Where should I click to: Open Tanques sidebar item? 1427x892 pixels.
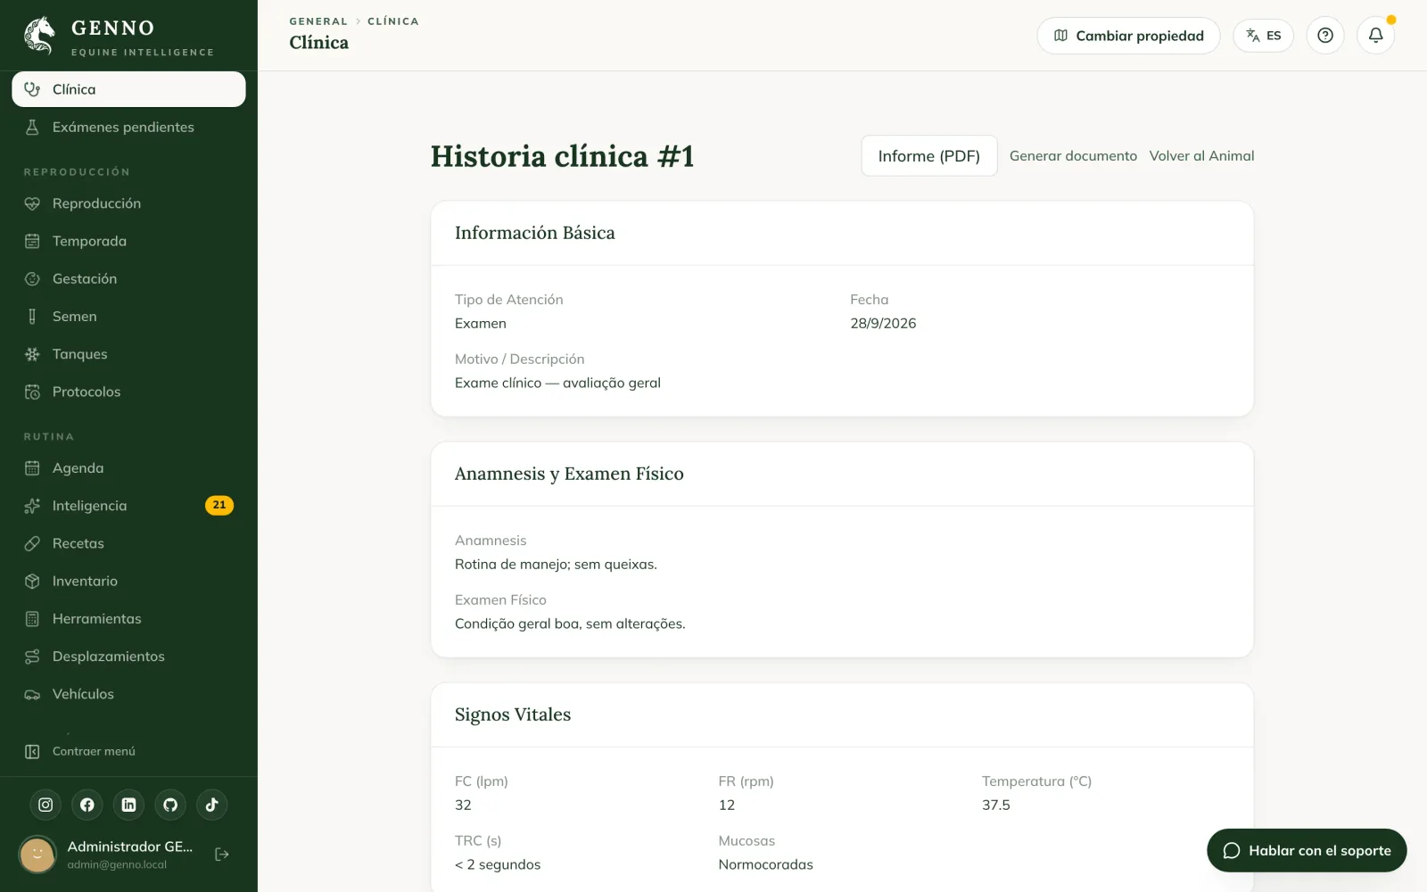click(x=128, y=354)
